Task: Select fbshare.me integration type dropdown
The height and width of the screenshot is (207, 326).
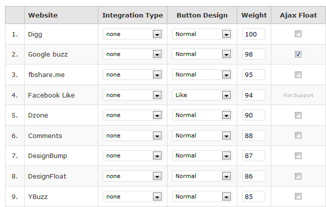Action: pyautogui.click(x=132, y=74)
